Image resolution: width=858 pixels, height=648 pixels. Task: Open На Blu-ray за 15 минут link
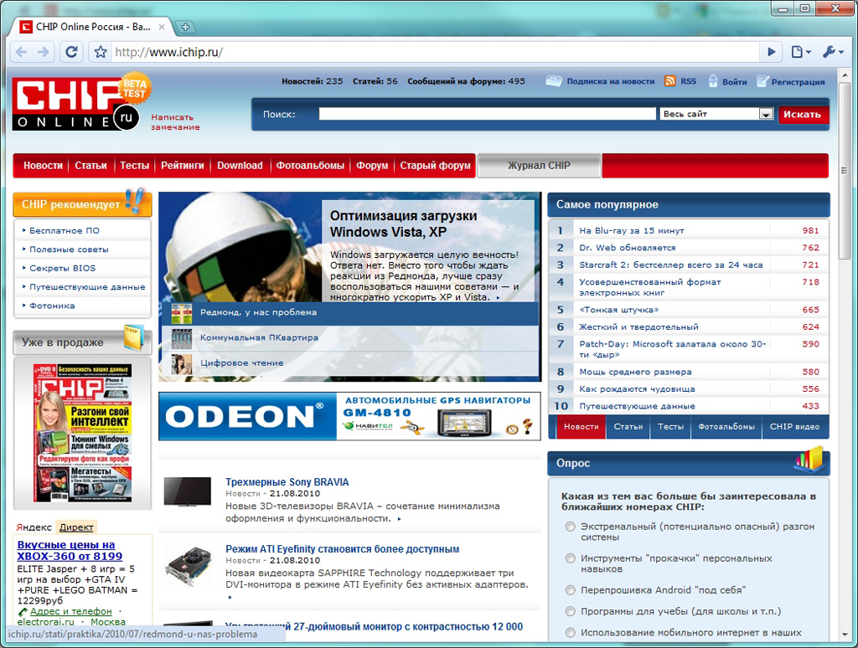[x=632, y=231]
